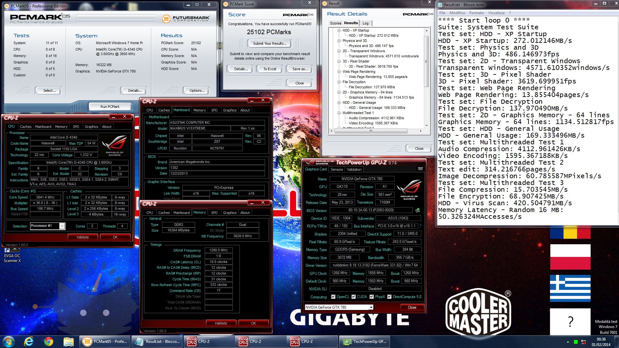Switch to Result.txt Notepad taskbar button
The height and width of the screenshot is (348, 619).
point(157,341)
